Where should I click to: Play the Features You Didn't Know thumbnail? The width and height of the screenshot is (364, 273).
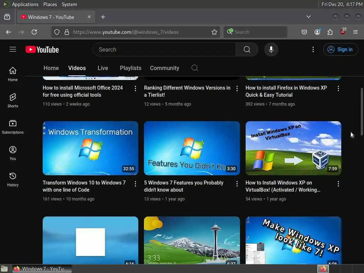(x=192, y=148)
